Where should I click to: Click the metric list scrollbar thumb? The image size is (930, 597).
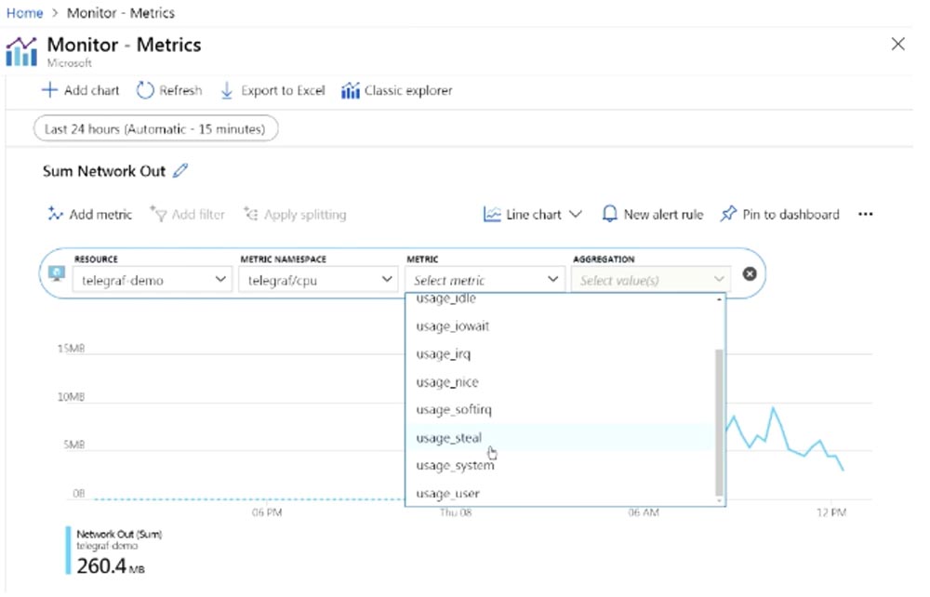pos(718,421)
